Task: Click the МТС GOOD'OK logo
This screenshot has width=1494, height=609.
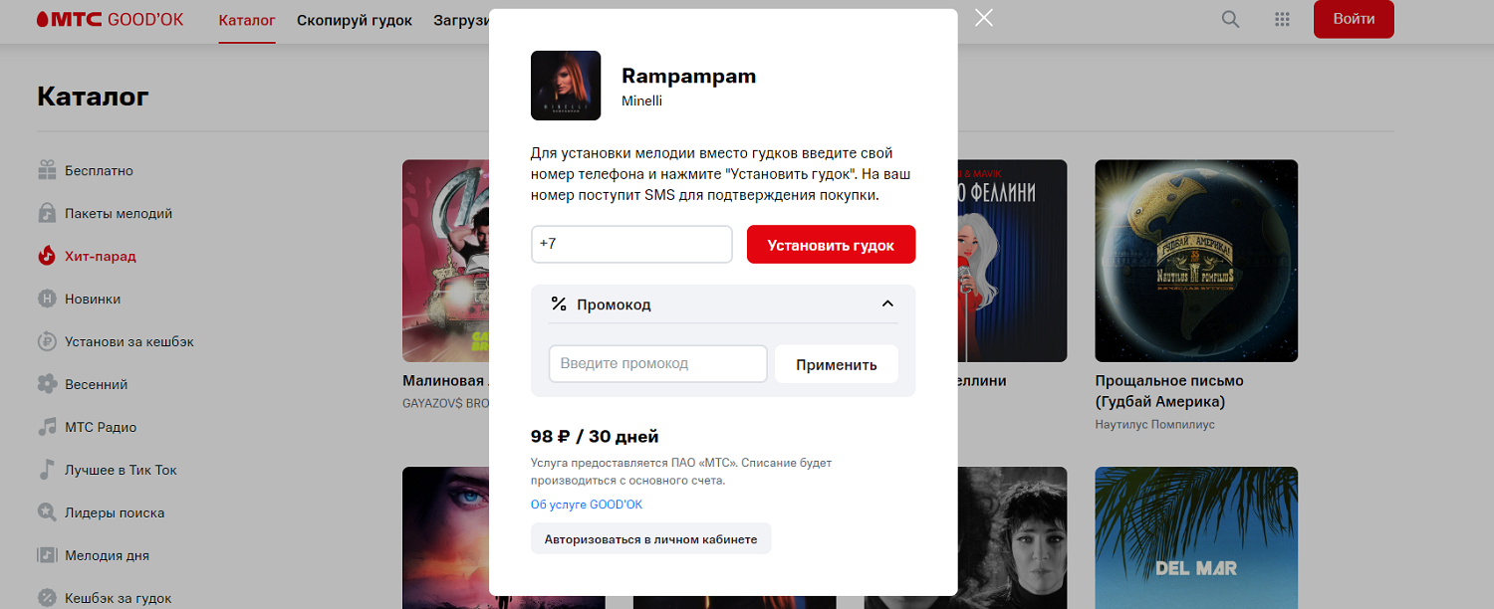Action: pyautogui.click(x=111, y=19)
